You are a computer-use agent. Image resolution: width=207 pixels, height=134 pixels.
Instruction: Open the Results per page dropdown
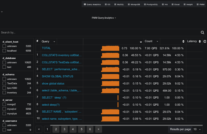click(197, 129)
